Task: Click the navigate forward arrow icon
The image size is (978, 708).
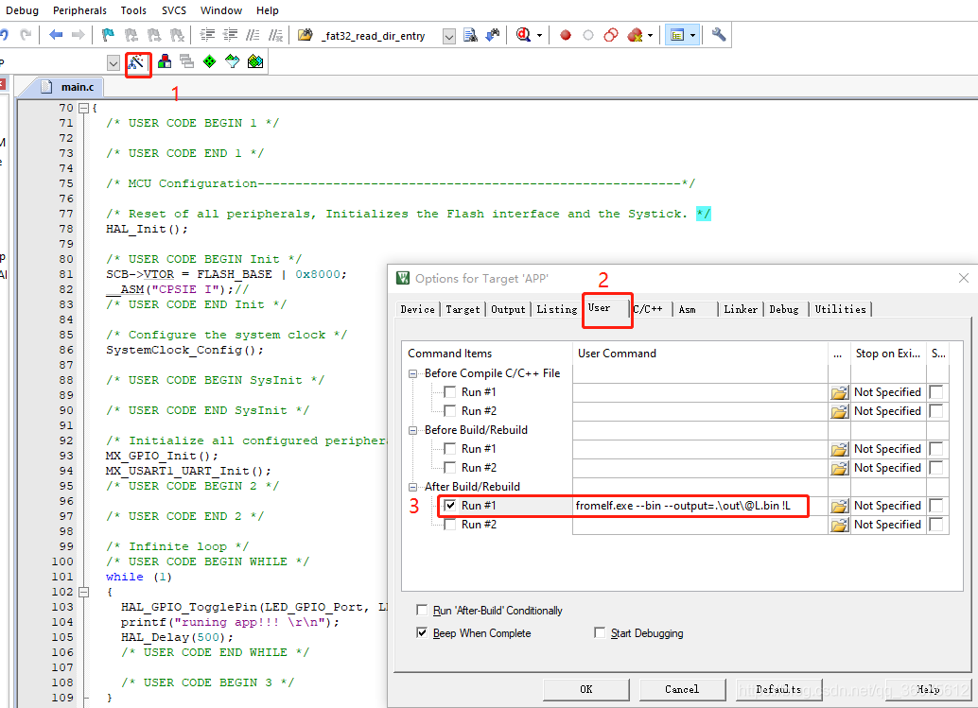Action: tap(78, 35)
